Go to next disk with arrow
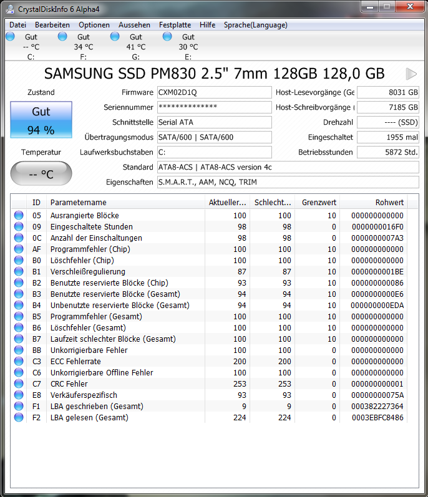The height and width of the screenshot is (497, 428). click(x=411, y=74)
